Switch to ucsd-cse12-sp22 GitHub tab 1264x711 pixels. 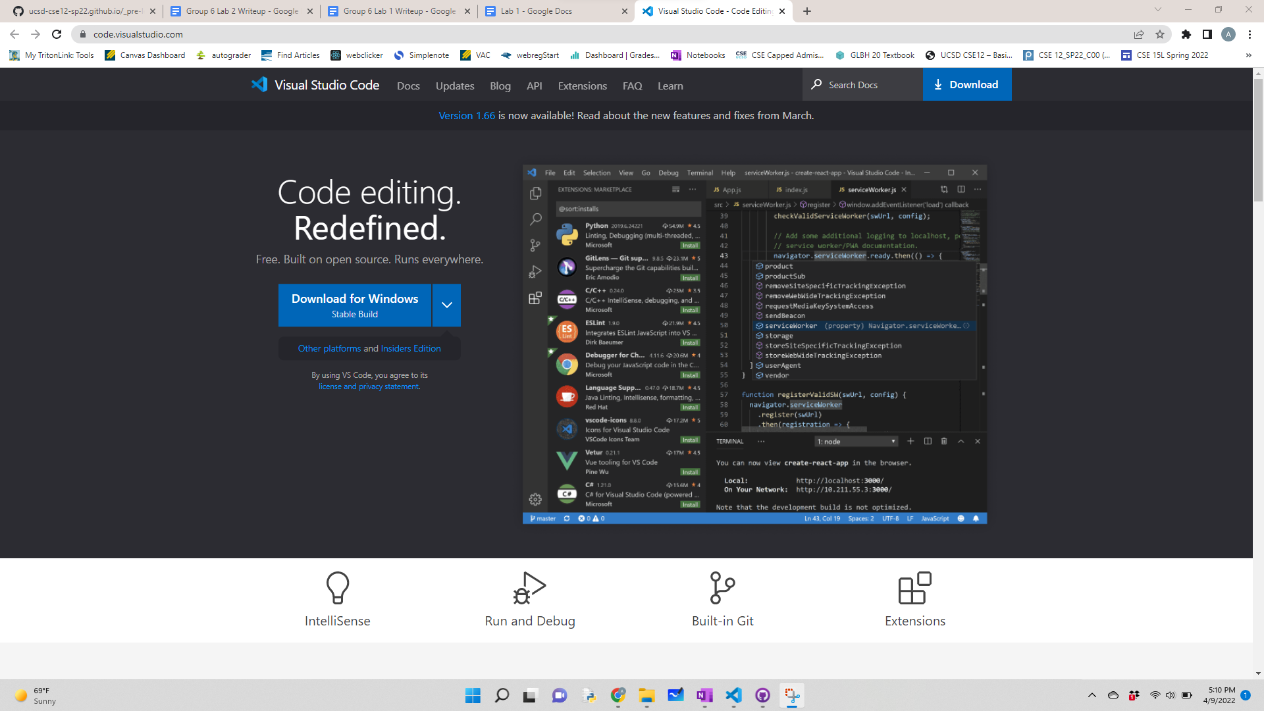[x=83, y=11]
